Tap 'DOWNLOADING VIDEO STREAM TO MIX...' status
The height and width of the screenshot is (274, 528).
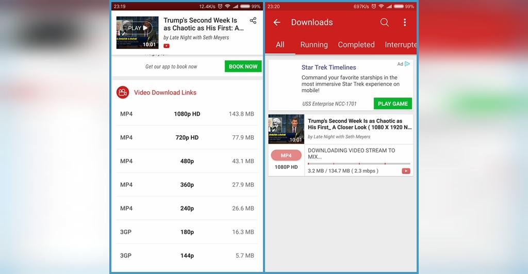[352, 153]
